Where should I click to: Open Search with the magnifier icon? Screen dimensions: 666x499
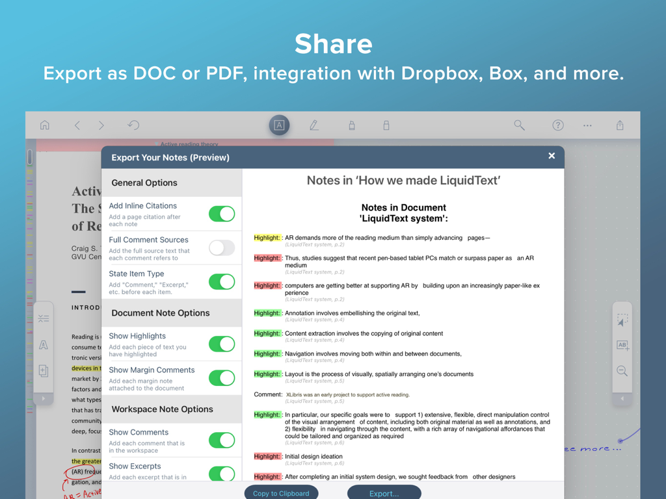click(519, 125)
